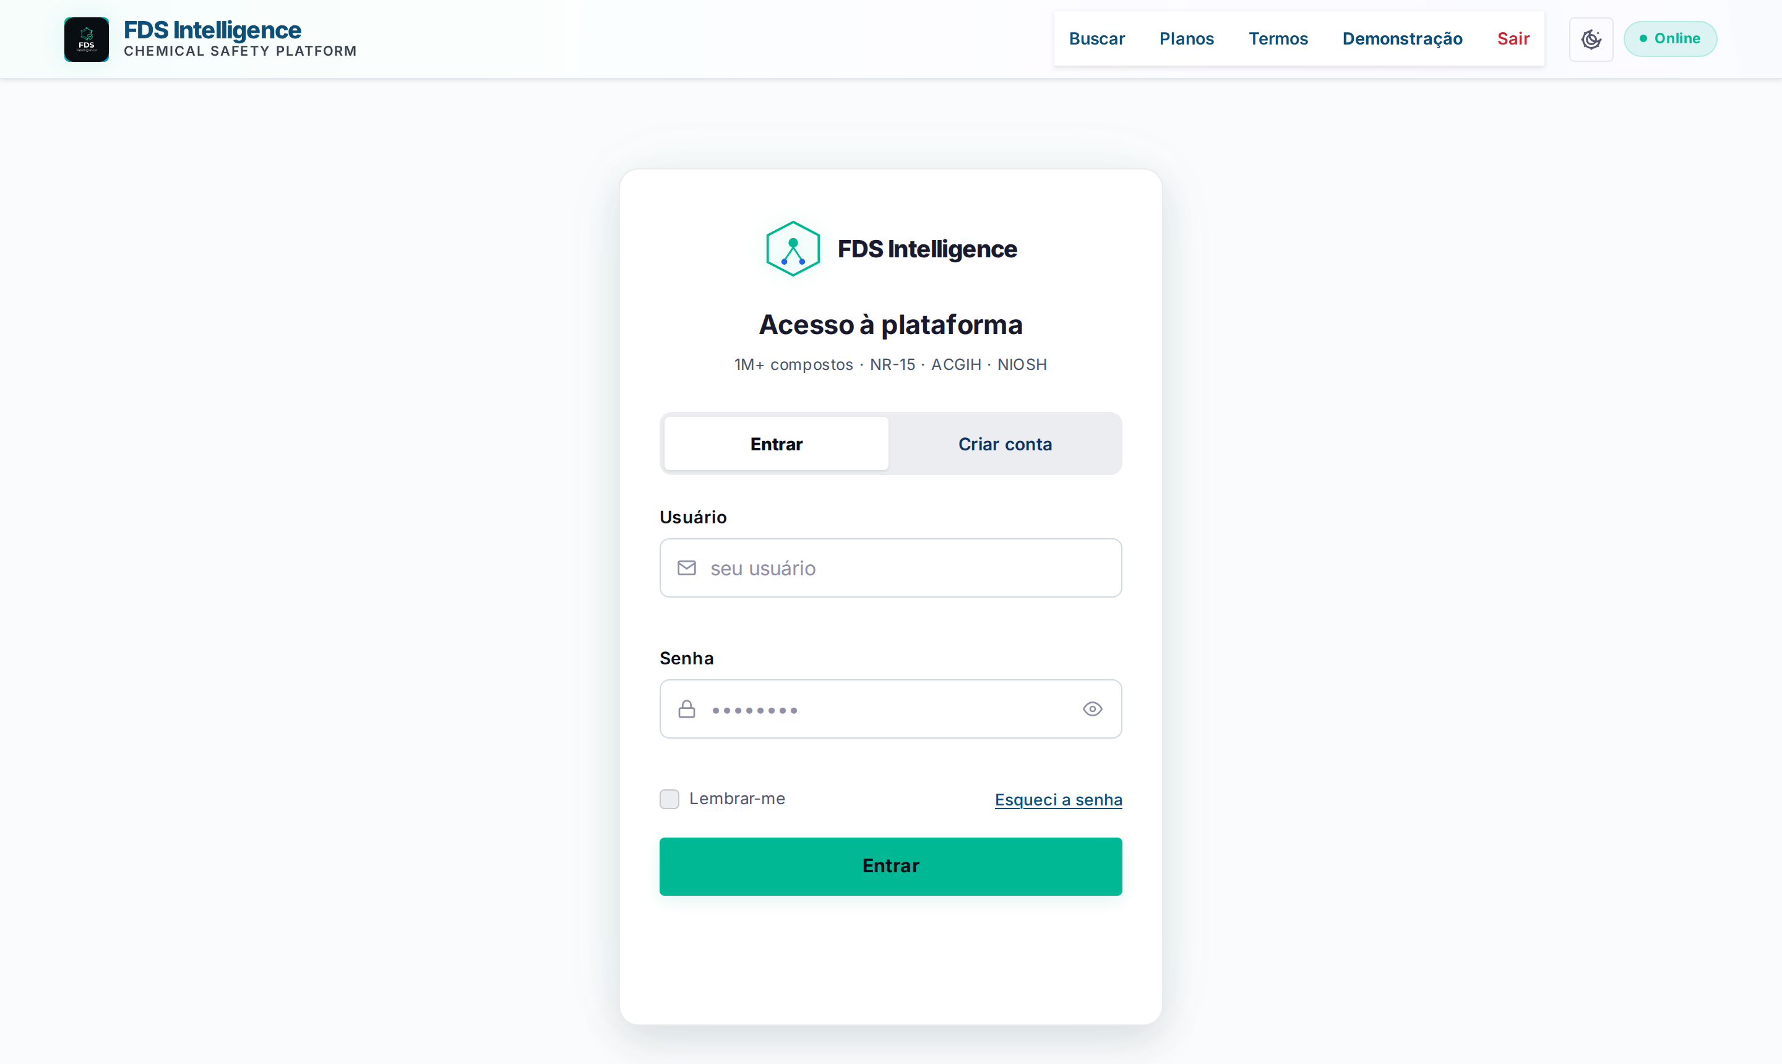Go to Planos in the navigation

1186,39
